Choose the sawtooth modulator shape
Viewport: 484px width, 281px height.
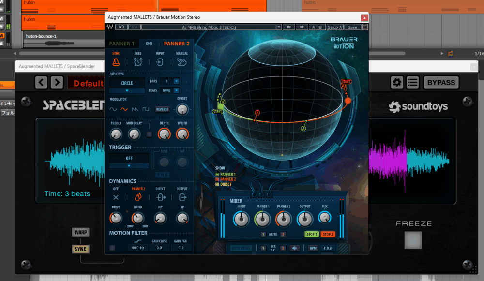click(x=135, y=109)
